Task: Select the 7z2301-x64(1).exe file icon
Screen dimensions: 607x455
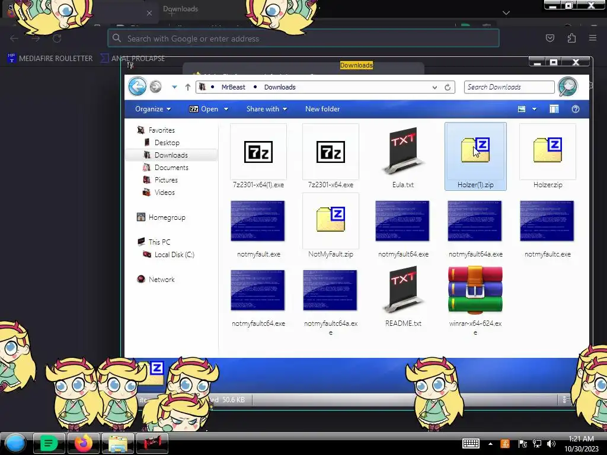Action: click(x=258, y=152)
